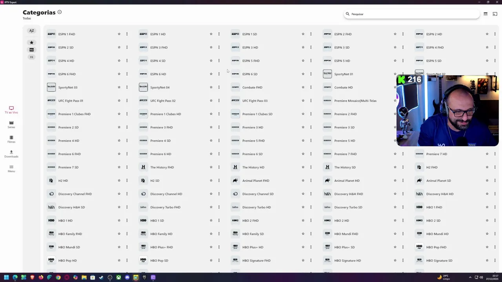Favorite ESPN 1 FHD with star
Image resolution: width=502 pixels, height=282 pixels.
(x=119, y=34)
